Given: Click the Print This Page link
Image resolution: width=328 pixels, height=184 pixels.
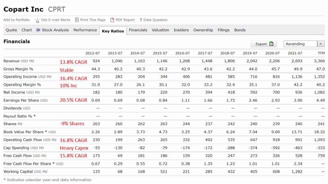Looking at the screenshot, I should coord(93,20).
